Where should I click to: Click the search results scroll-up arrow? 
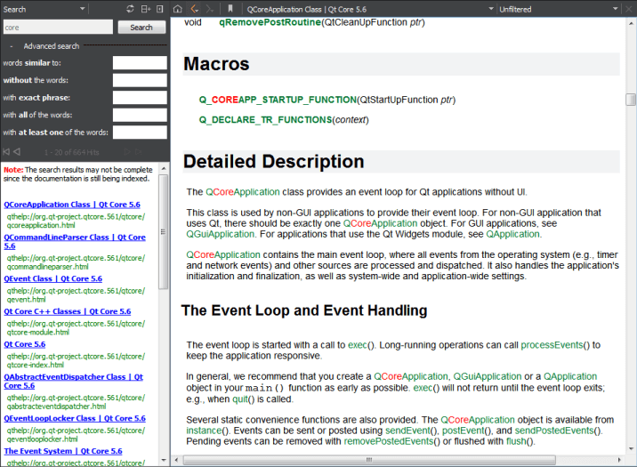pyautogui.click(x=164, y=168)
